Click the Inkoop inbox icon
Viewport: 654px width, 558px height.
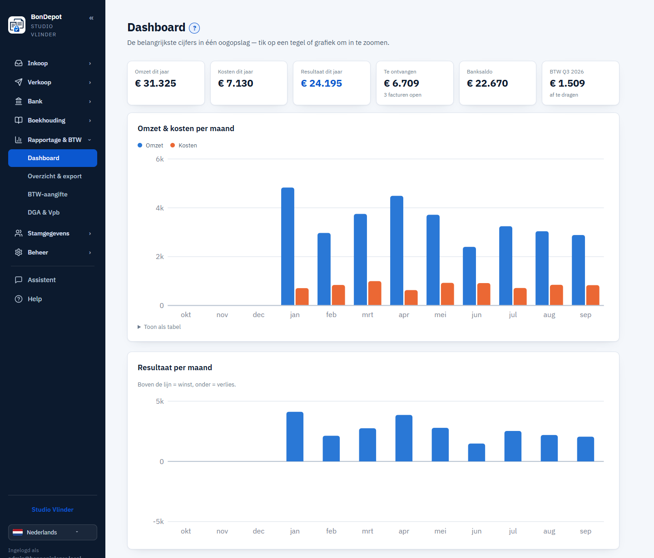(19, 63)
